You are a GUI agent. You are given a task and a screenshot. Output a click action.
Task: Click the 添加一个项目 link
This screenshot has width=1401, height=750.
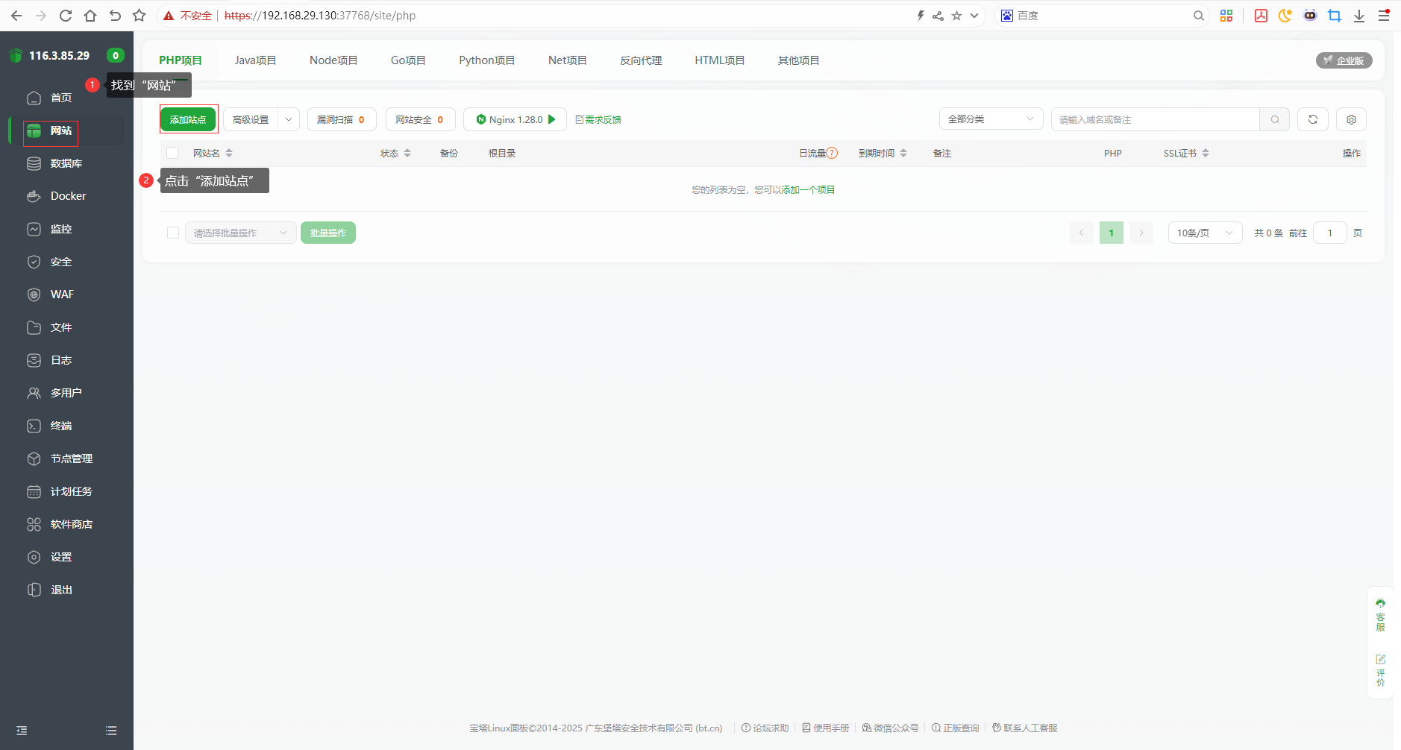pyautogui.click(x=808, y=190)
